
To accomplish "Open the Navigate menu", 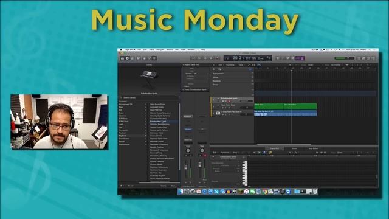I will point(160,50).
